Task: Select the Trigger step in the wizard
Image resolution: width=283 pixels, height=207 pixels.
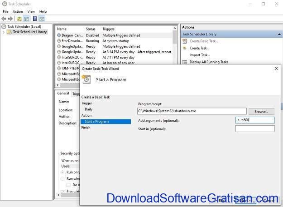Action: 86,103
